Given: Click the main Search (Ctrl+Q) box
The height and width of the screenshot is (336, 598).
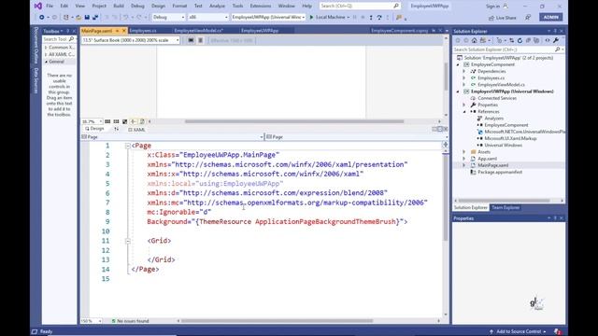Looking at the screenshot, I should [360, 7].
